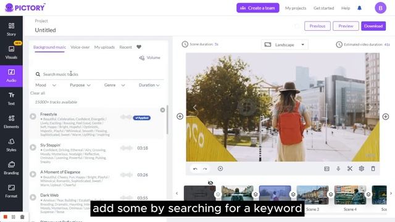Play the current scene preview

tap(220, 168)
